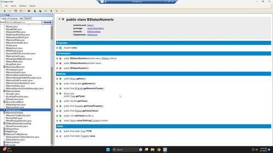273x153 pixels.
Task: Open the Bajadoc menu
Action: click(x=32, y=6)
